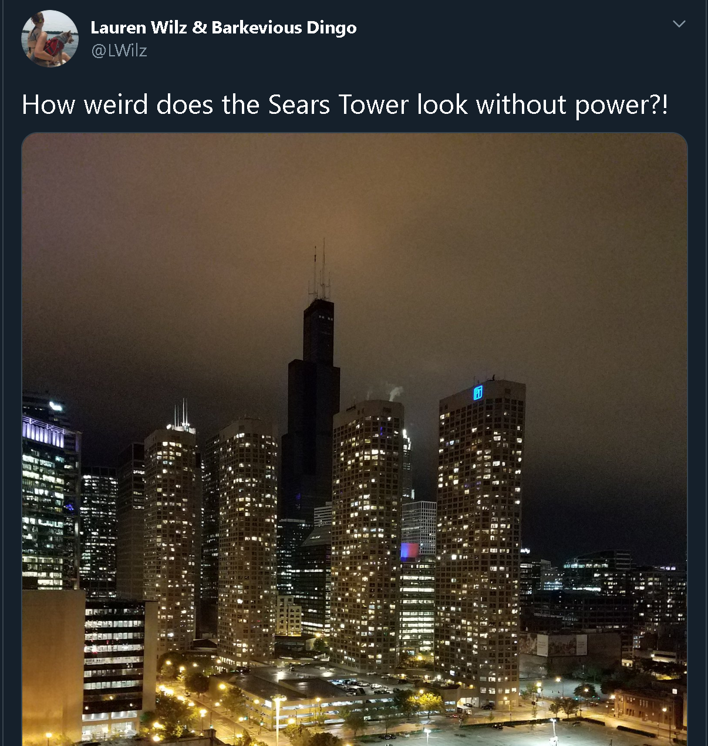
Task: Click the @LWilz handle
Action: pyautogui.click(x=119, y=50)
